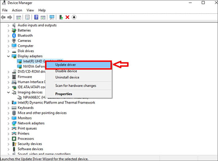Click the Back arrow toolbar icon

click(x=3, y=17)
